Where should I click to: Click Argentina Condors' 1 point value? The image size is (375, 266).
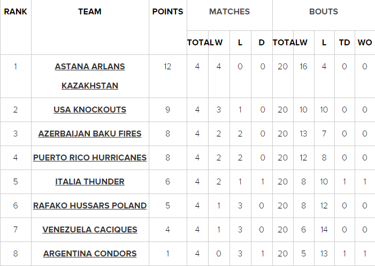click(167, 254)
